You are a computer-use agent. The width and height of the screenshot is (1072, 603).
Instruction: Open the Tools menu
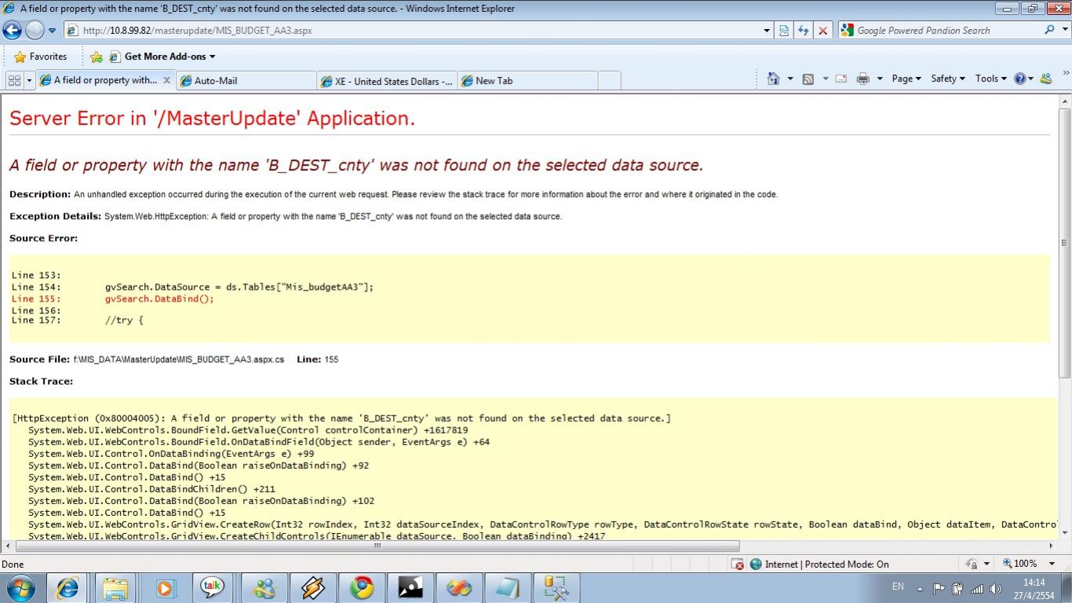point(990,79)
